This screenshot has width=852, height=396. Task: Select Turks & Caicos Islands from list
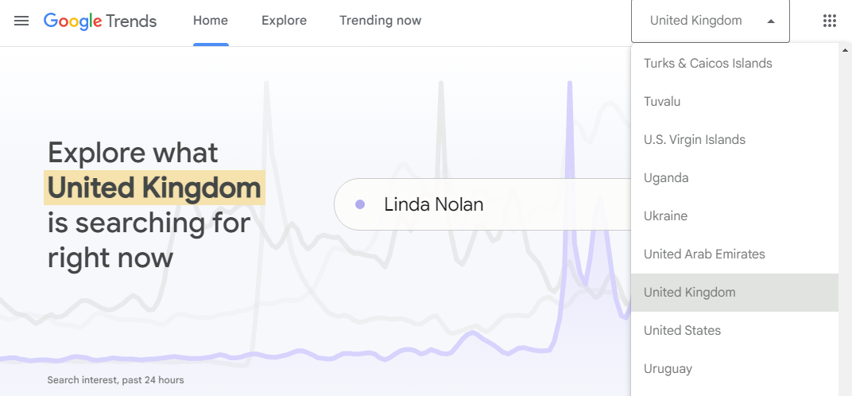pyautogui.click(x=734, y=63)
